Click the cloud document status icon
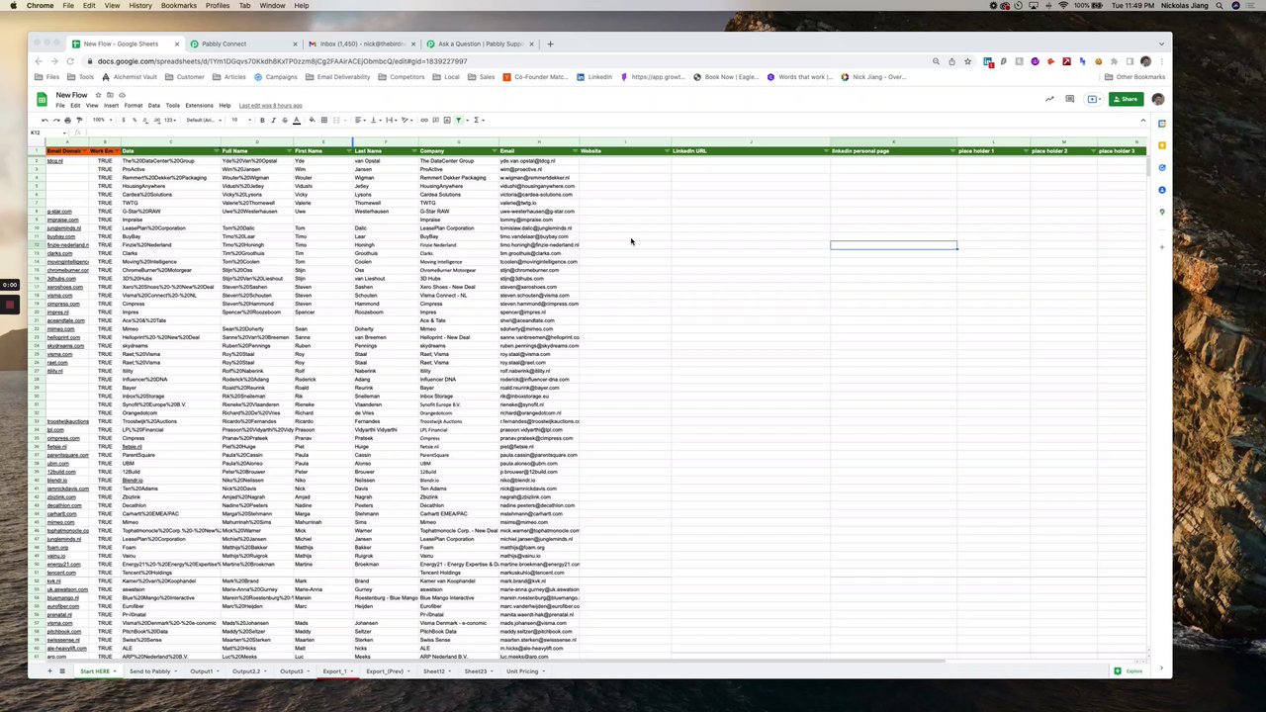Image resolution: width=1266 pixels, height=712 pixels. 122,95
